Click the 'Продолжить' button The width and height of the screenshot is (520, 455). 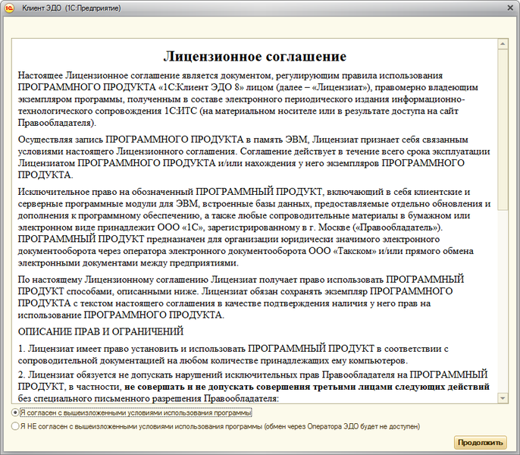[481, 442]
